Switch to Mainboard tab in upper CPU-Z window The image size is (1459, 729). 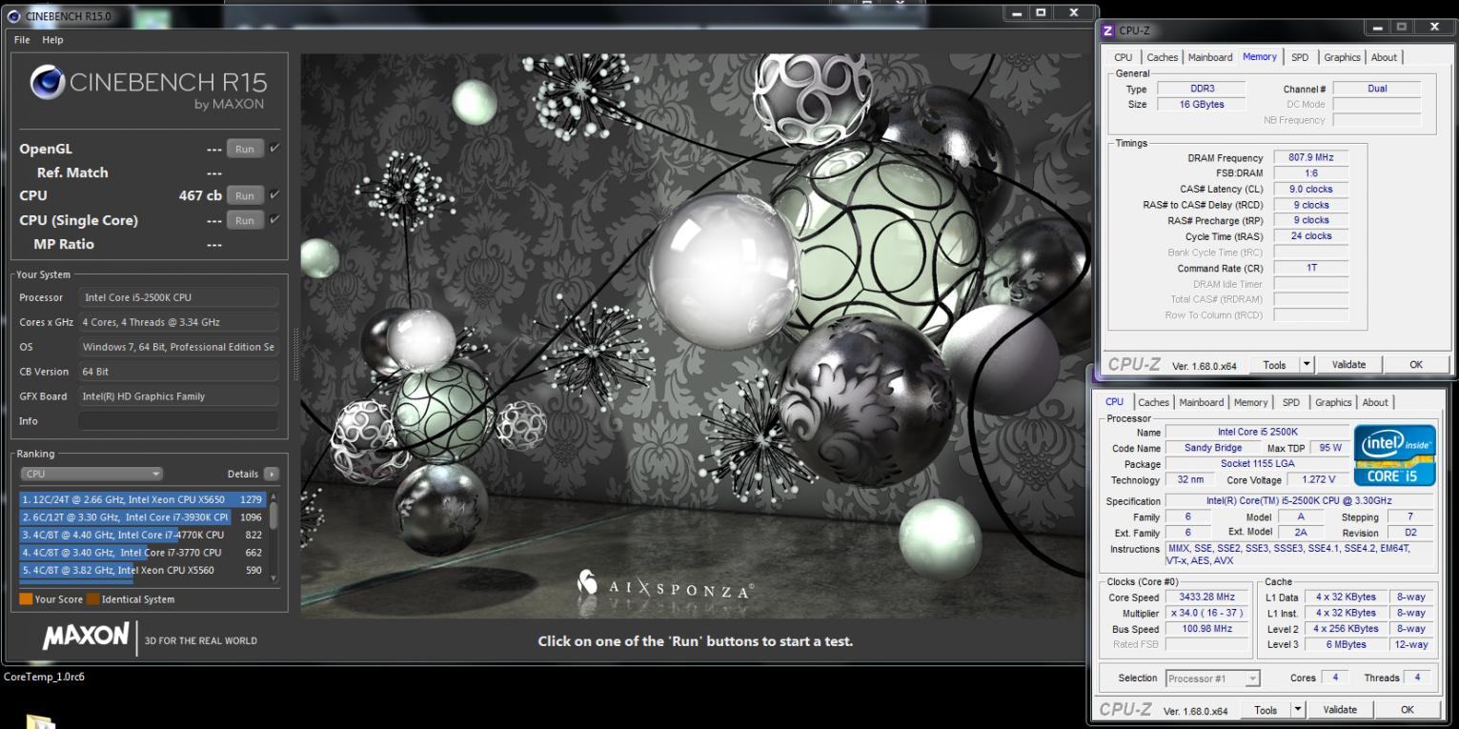tap(1209, 57)
